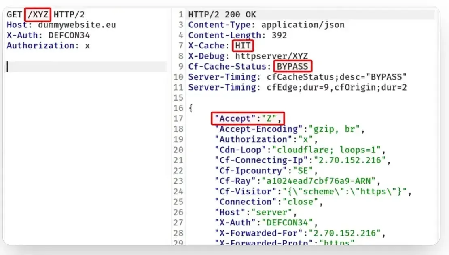Screen dimensions: 449x255
Task: Click the "X-Forwarded-For" JSON entry
Action: 300,233
